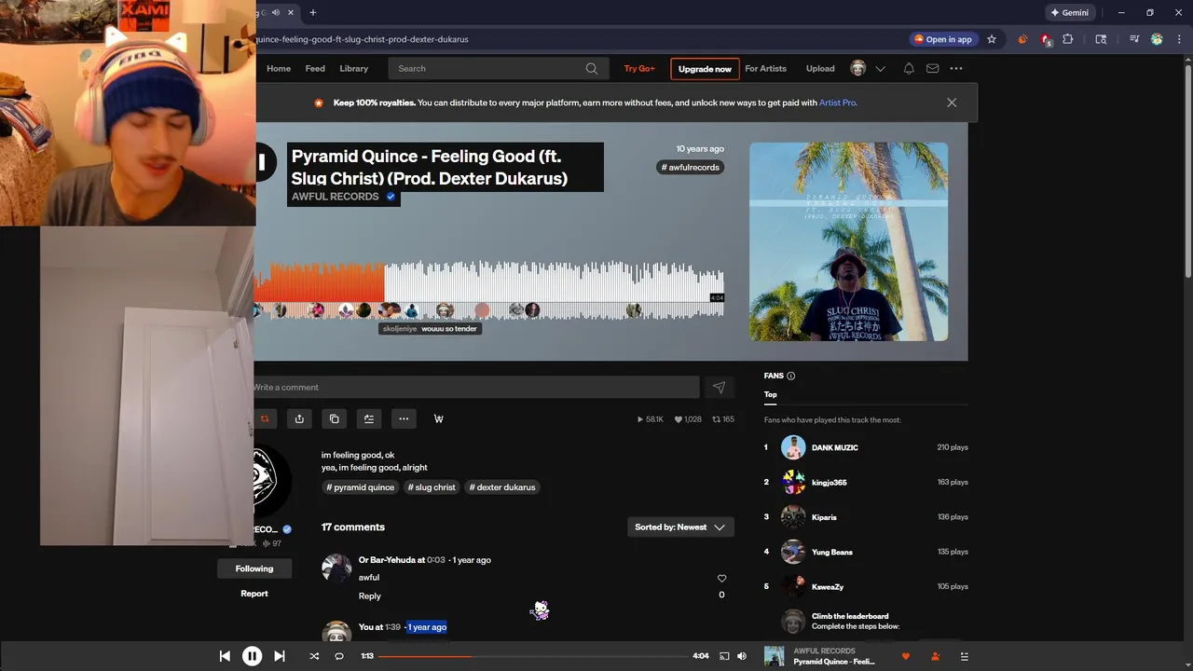Click the #awfulrecords tag
This screenshot has height=671, width=1193.
click(691, 167)
